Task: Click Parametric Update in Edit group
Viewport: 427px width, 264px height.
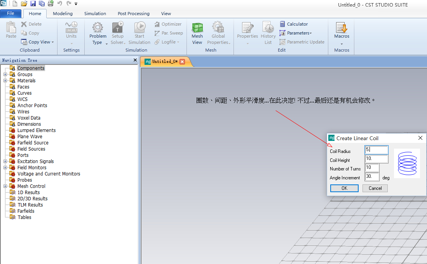Action: (302, 42)
